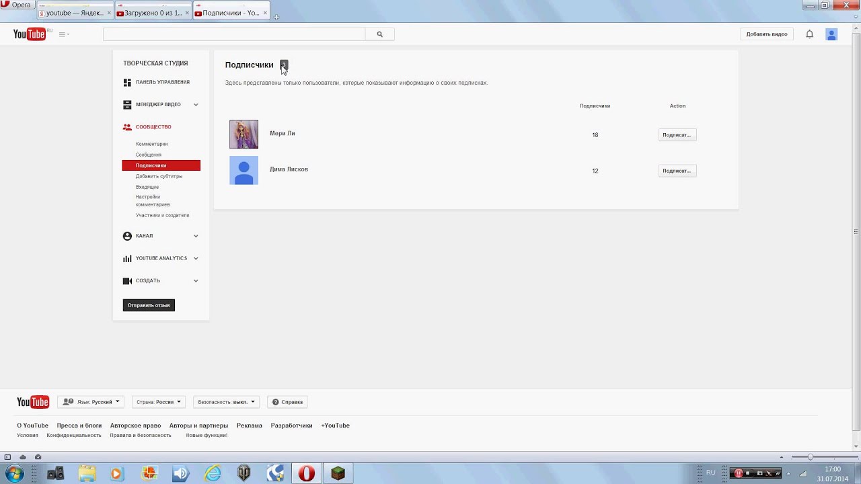Select highlighted 'Подписчики' sidebar item

pos(161,165)
